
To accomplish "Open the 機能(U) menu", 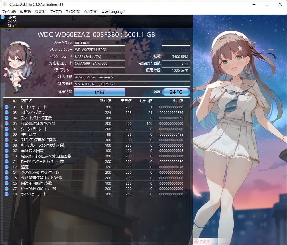I will click(x=40, y=12).
